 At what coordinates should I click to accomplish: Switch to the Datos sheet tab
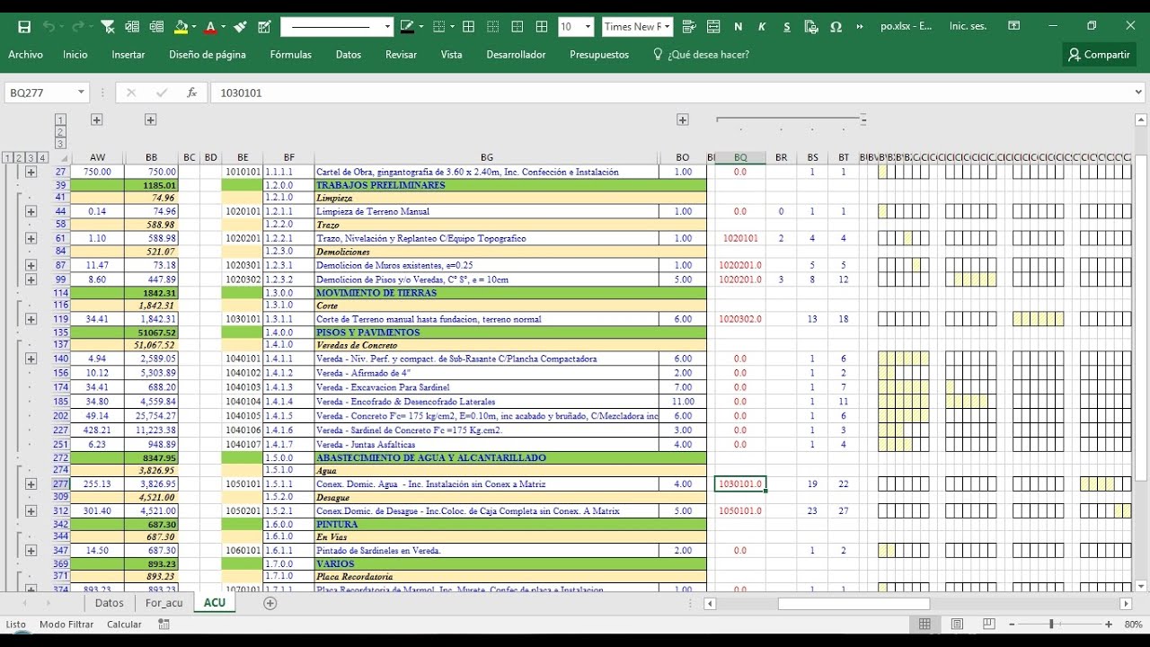pyautogui.click(x=109, y=603)
